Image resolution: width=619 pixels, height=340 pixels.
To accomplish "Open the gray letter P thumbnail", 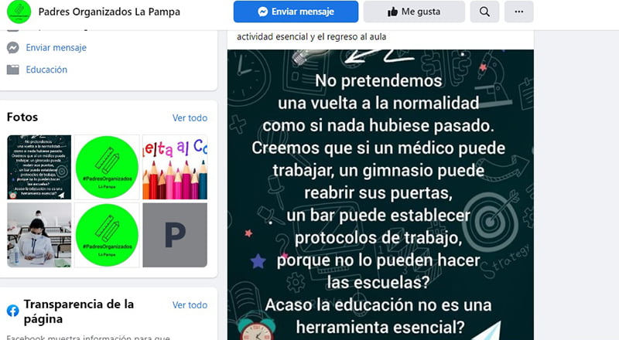I will [175, 235].
